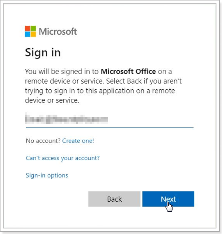Click the Microsoft four-square logo
This screenshot has width=222, height=234.
[x=31, y=31]
